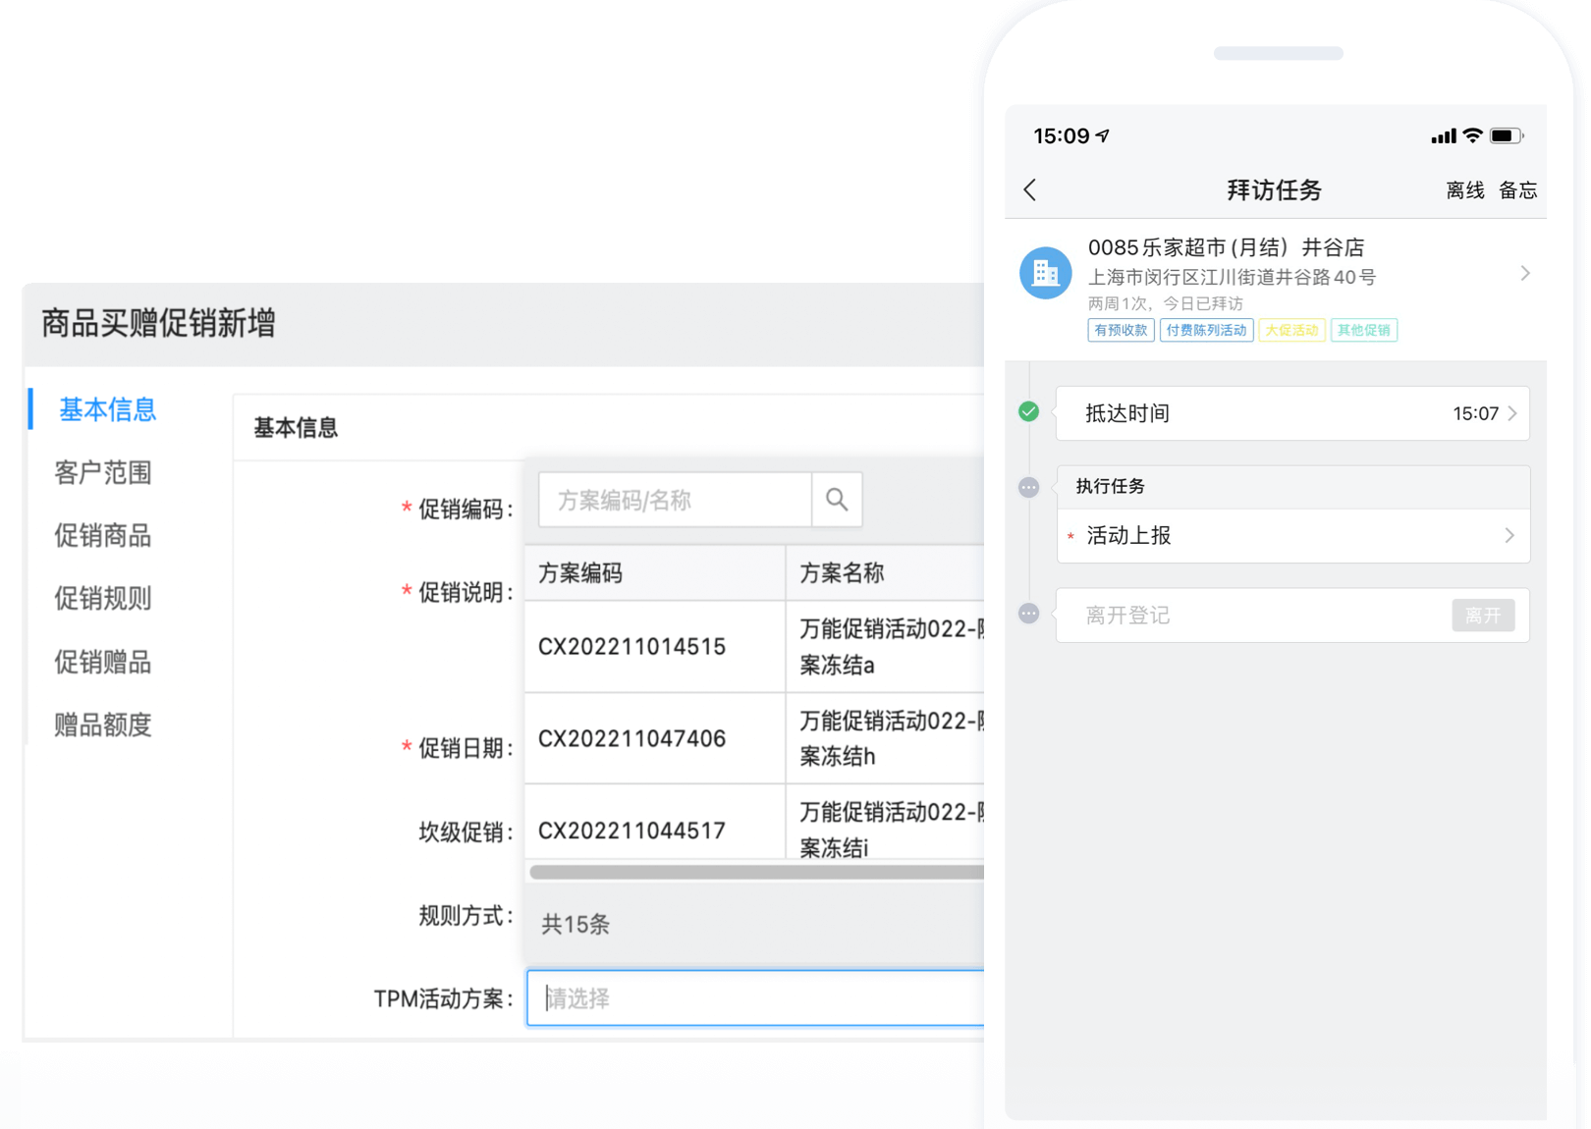The width and height of the screenshot is (1591, 1129).
Task: Click the search magnifier icon beside 方案编码/名称
Action: pyautogui.click(x=838, y=500)
